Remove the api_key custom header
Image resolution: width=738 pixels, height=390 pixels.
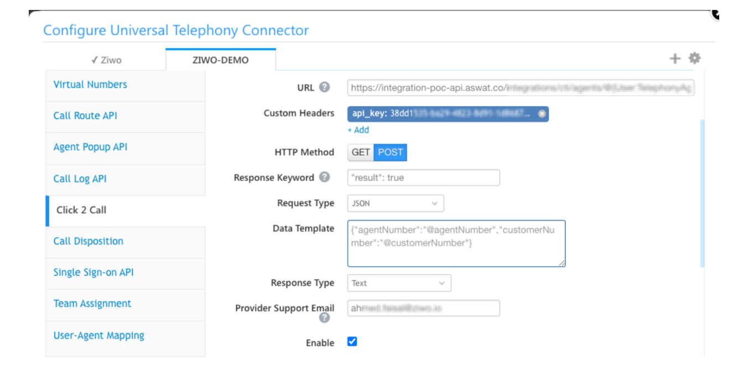[x=542, y=114]
